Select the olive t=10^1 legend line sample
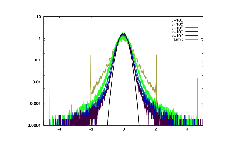The height and width of the screenshot is (143, 229). point(191,20)
